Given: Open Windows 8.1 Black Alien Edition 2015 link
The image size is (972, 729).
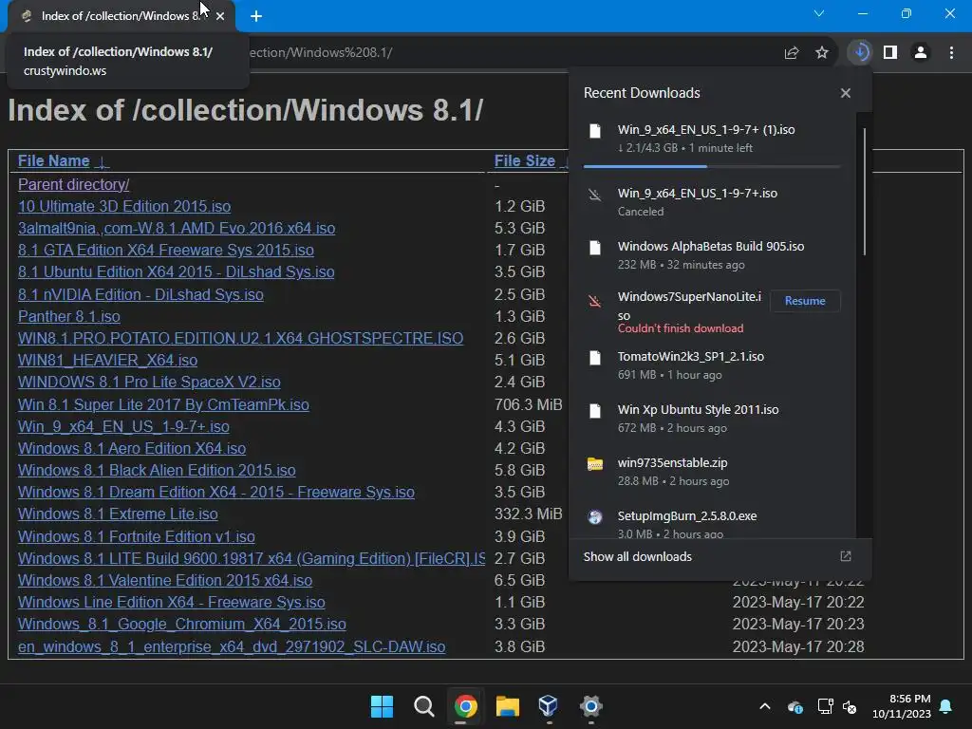Looking at the screenshot, I should click(x=157, y=471).
